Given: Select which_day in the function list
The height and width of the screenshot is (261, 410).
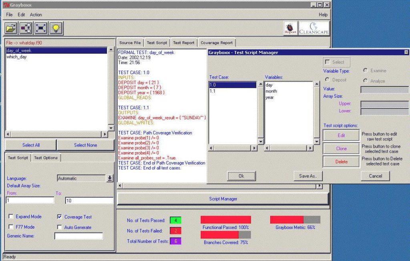Looking at the screenshot, I should 56,57.
